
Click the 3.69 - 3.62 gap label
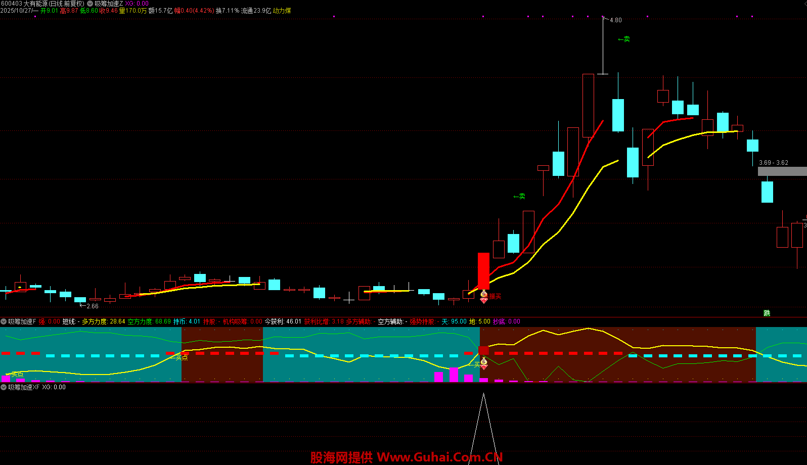point(774,163)
